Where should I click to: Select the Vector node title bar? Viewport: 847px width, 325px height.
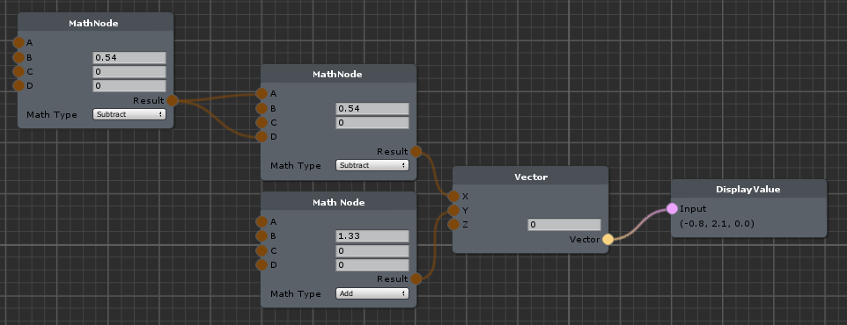pos(530,177)
